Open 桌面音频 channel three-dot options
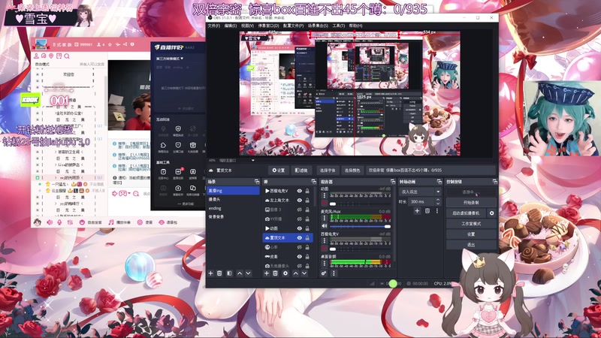This screenshot has width=601, height=338. coord(325,263)
